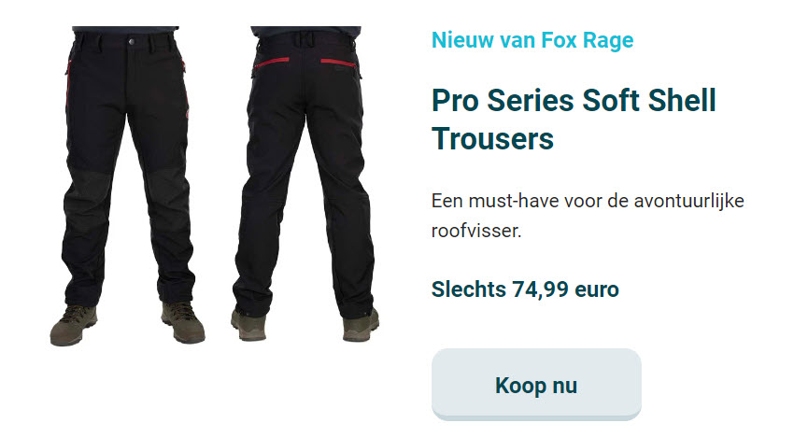The image size is (794, 437).
Task: Click the must-have roofvisser description text
Action: click(588, 216)
